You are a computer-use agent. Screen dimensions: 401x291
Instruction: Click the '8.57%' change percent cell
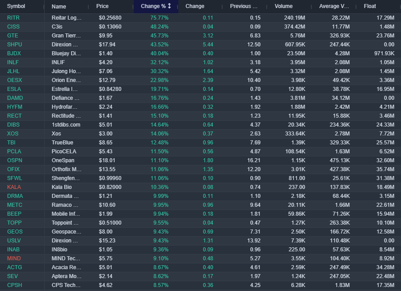pyautogui.click(x=161, y=285)
